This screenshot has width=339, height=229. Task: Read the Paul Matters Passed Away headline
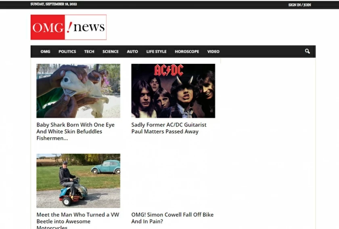(169, 128)
